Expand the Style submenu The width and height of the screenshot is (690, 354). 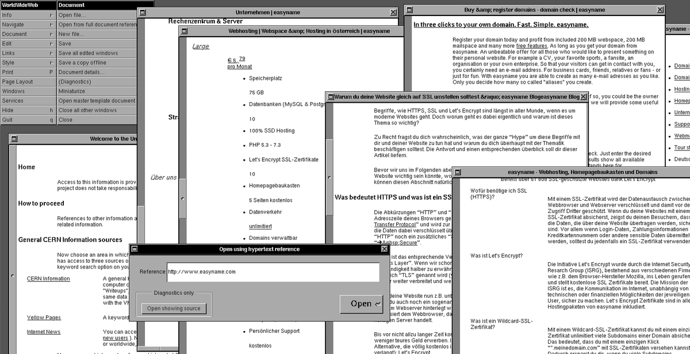[x=28, y=63]
